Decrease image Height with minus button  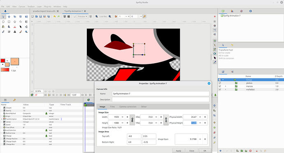coord(122,123)
